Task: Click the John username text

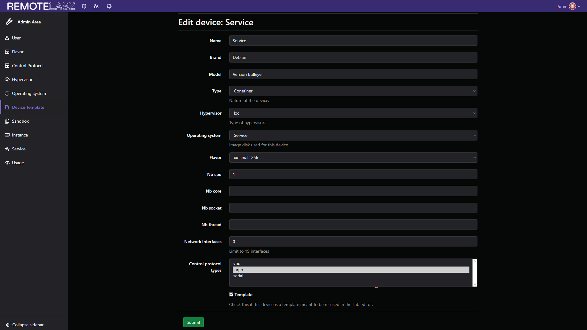Action: pyautogui.click(x=561, y=6)
